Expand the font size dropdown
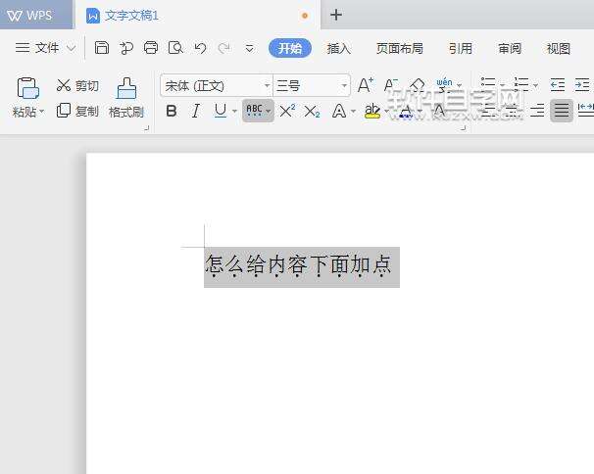This screenshot has width=594, height=474. [x=343, y=86]
